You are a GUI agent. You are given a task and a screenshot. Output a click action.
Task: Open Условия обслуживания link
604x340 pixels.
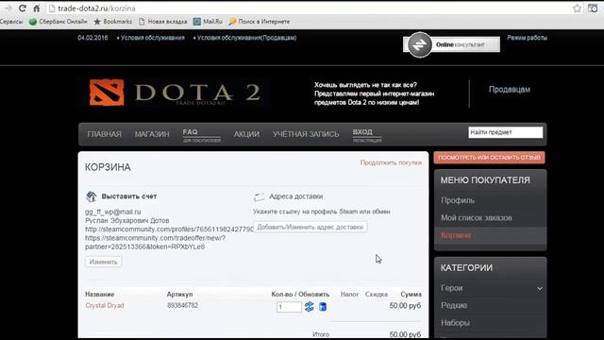[x=152, y=38]
